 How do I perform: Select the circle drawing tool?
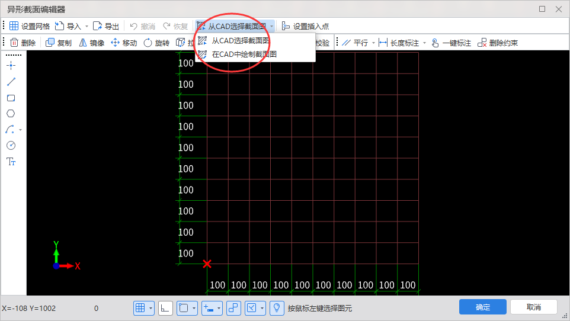pyautogui.click(x=11, y=146)
